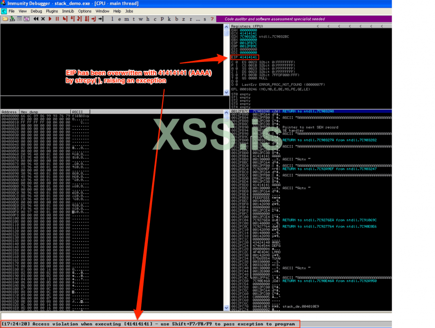Show the Log window via 'l' button

coord(112,19)
